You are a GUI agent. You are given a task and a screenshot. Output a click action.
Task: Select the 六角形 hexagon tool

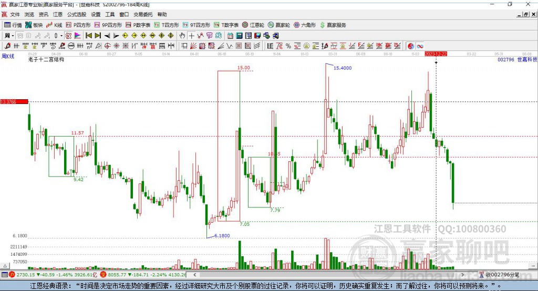305,25
